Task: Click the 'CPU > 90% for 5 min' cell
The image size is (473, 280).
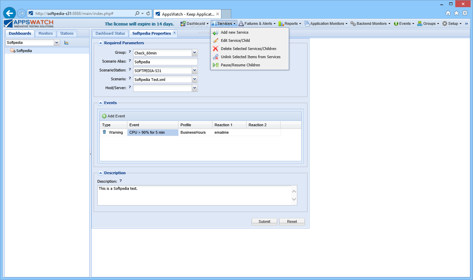Action: (x=153, y=132)
